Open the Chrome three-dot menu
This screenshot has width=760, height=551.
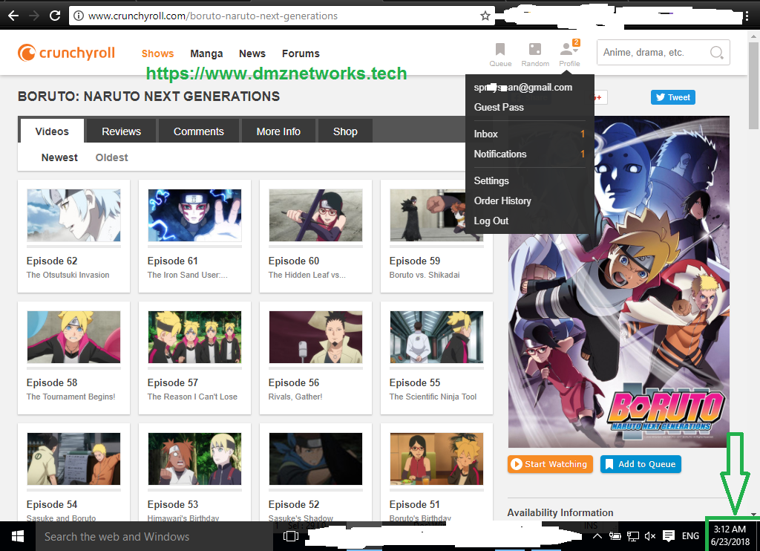click(x=747, y=16)
